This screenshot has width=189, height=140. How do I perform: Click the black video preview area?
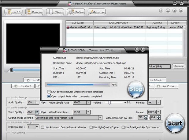coord(33,44)
